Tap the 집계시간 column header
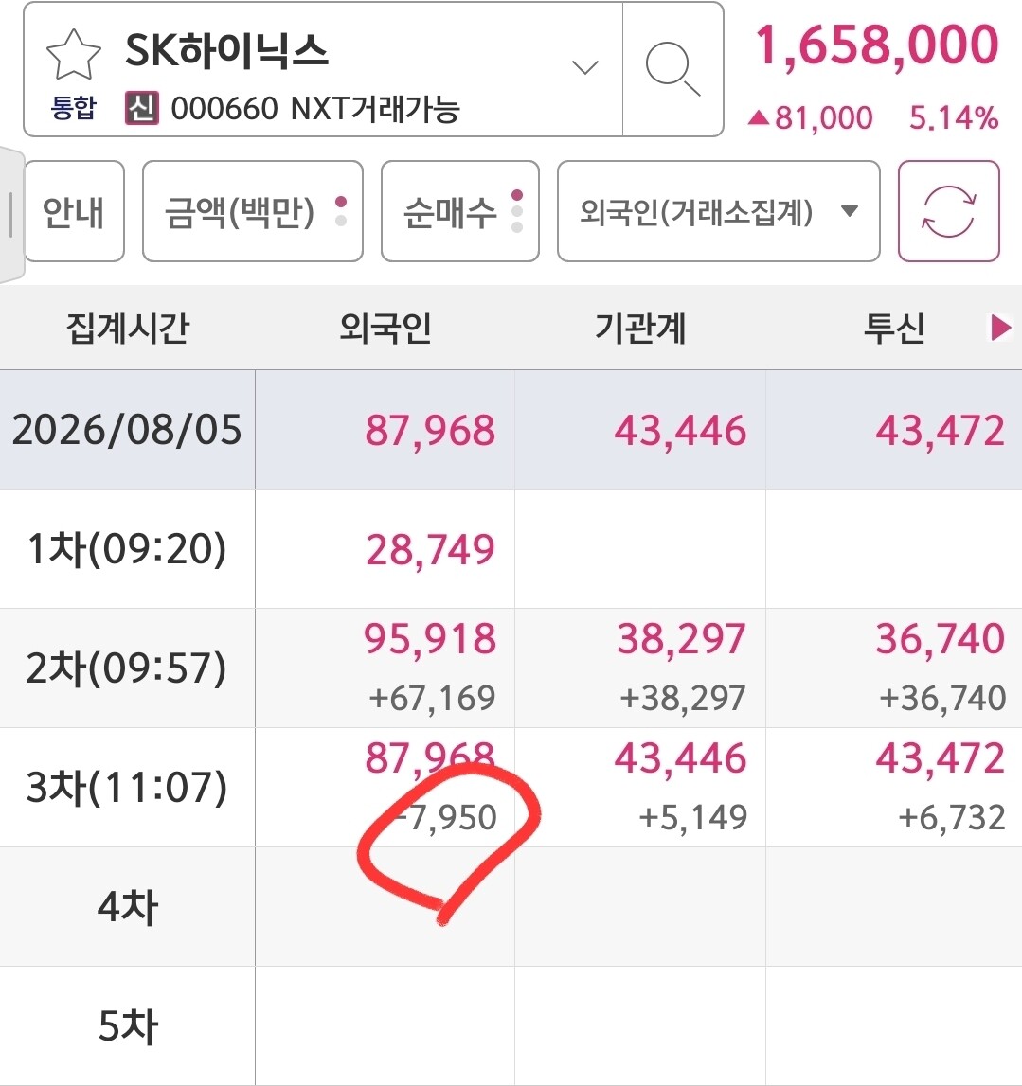This screenshot has width=1022, height=1086. pyautogui.click(x=128, y=328)
